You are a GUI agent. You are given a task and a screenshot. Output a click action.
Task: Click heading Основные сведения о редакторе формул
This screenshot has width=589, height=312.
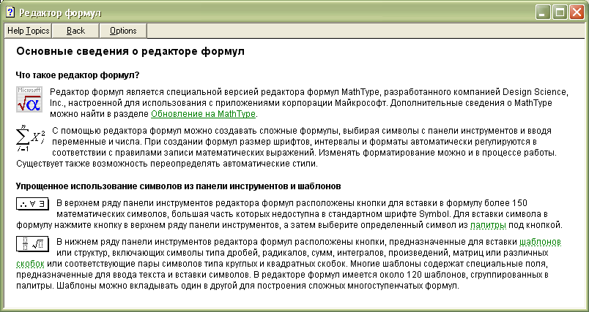pos(130,52)
